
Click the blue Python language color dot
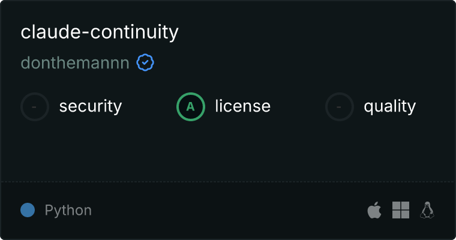click(x=28, y=210)
